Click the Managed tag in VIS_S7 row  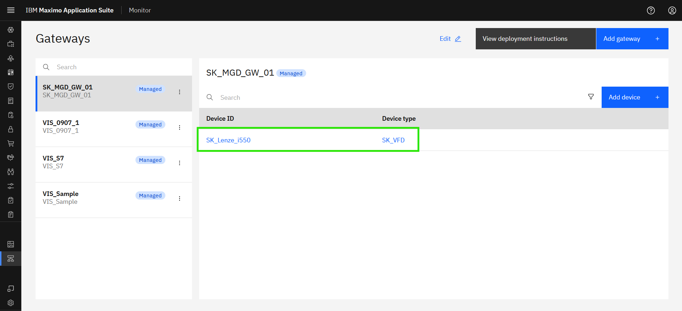(x=150, y=160)
